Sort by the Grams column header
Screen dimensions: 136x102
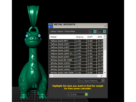(x=80, y=37)
